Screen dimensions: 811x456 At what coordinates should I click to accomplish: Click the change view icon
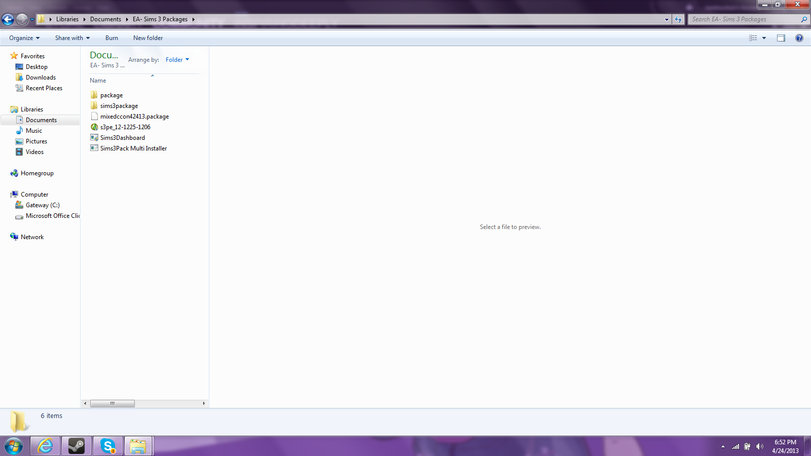pos(753,38)
